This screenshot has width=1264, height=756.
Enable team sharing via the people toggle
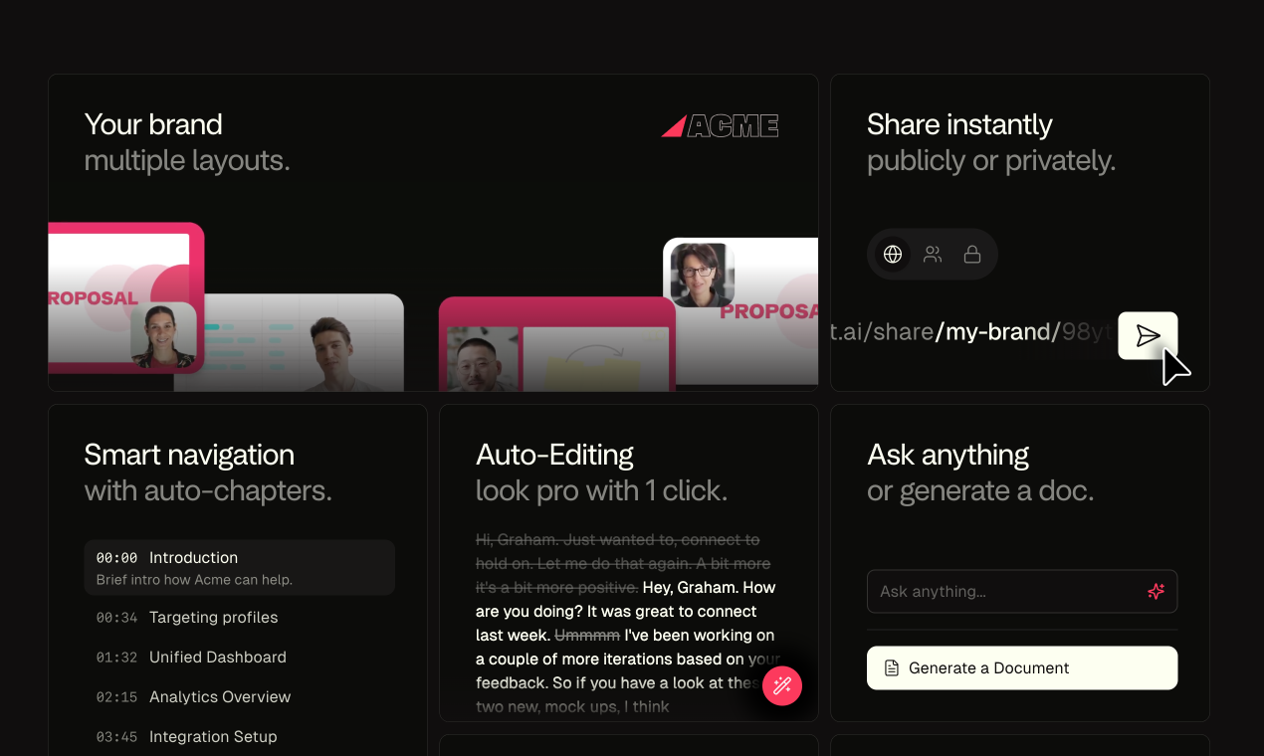coord(933,254)
